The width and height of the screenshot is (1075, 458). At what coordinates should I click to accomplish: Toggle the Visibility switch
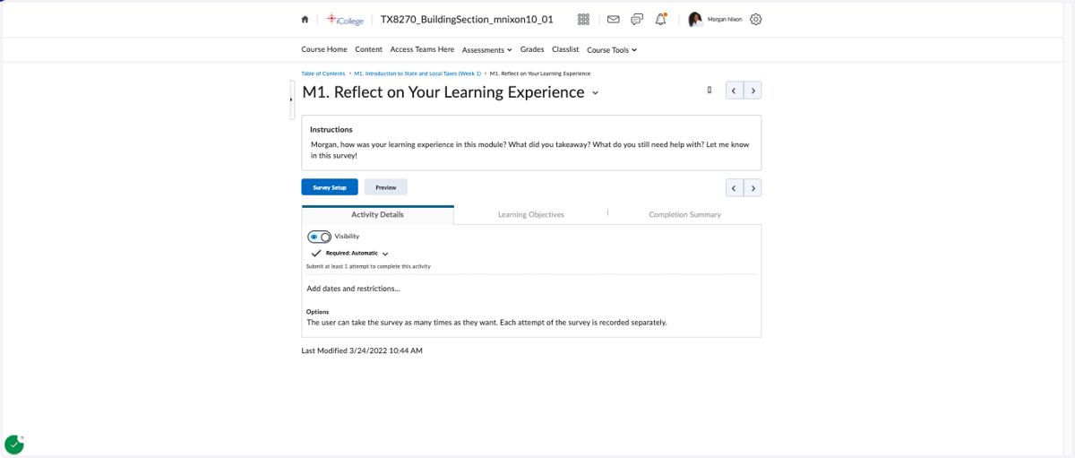319,237
